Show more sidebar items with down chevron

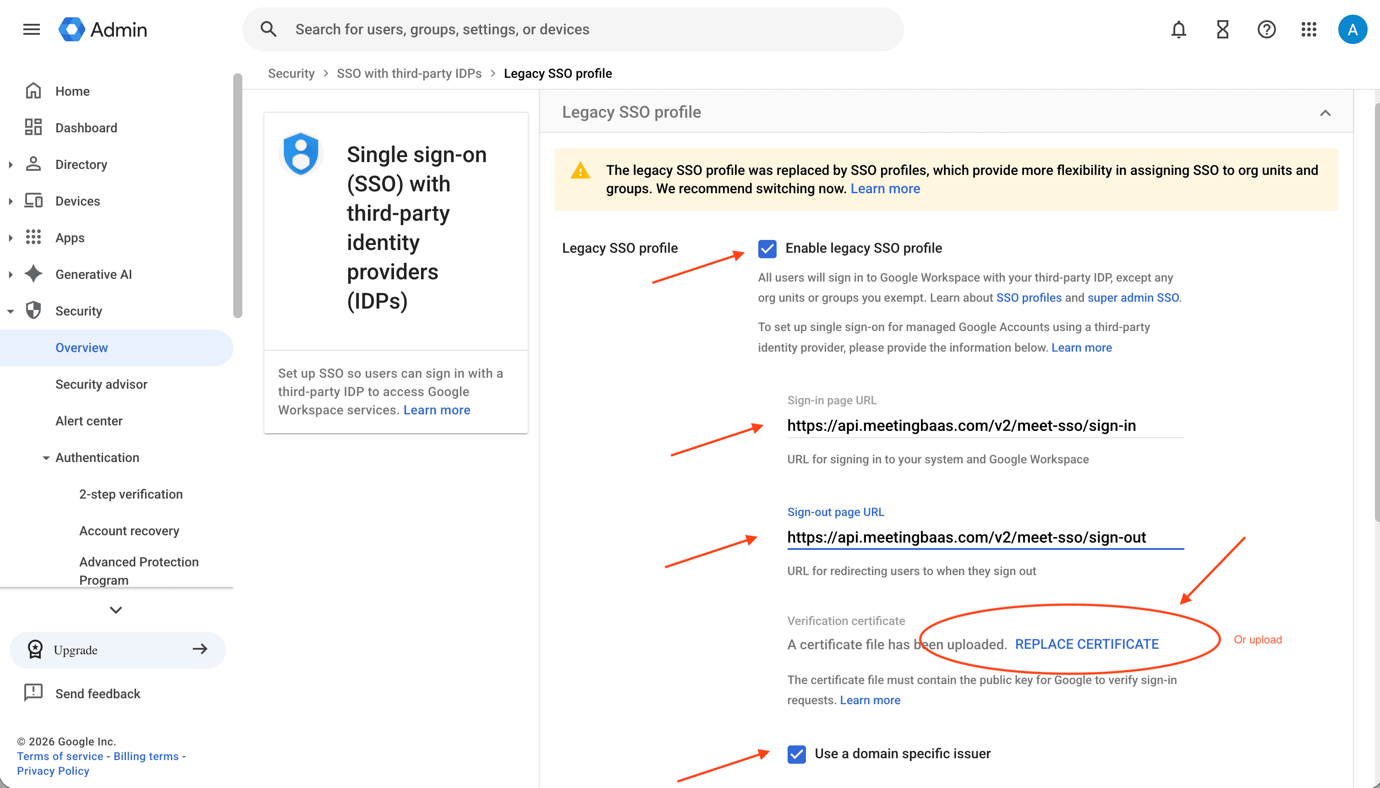coord(116,610)
